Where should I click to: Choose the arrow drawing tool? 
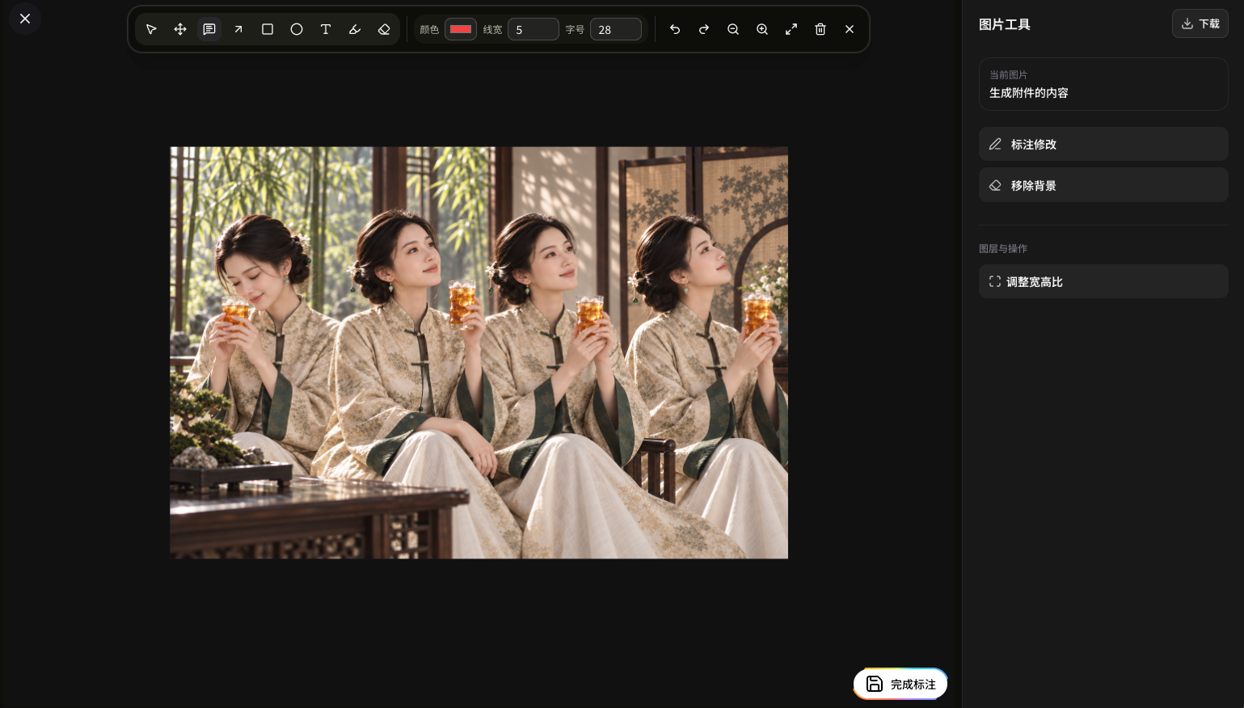click(238, 29)
